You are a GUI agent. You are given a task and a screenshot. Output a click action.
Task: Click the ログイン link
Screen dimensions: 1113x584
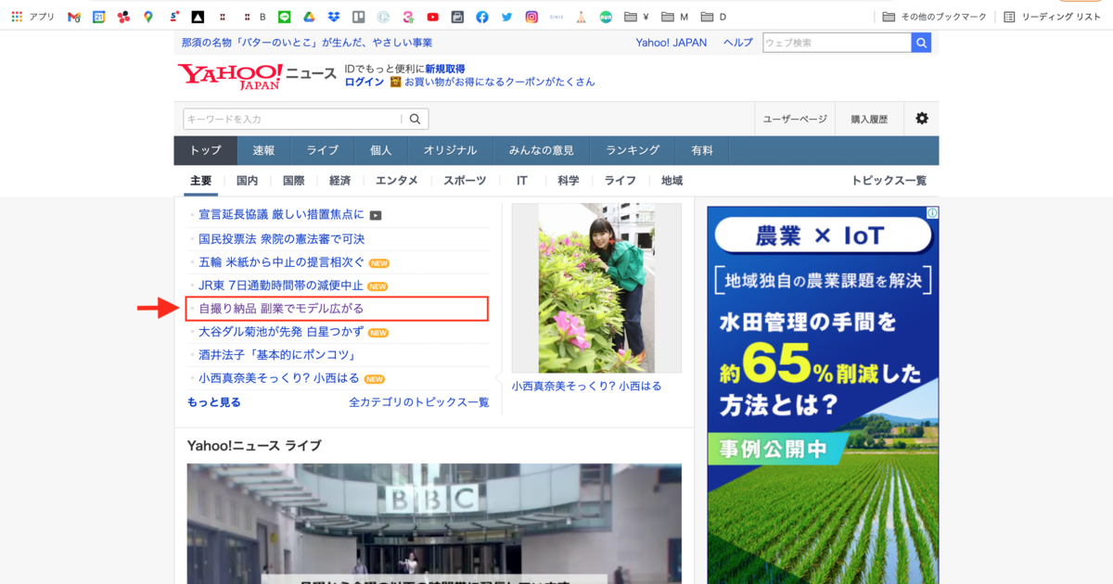pos(364,82)
